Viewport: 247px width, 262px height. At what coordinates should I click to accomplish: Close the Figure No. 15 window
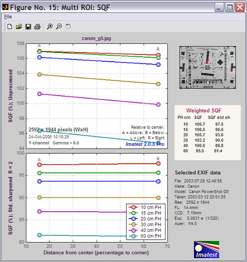pyautogui.click(x=240, y=7)
